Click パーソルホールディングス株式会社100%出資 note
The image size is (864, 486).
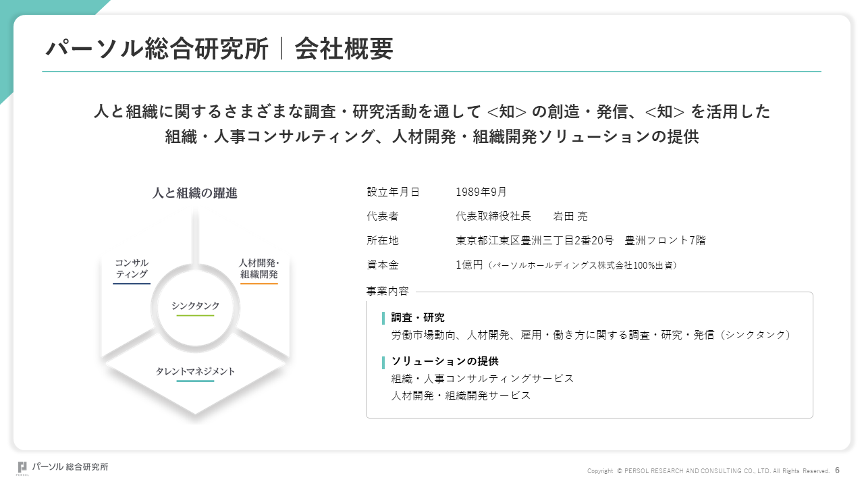coord(583,265)
